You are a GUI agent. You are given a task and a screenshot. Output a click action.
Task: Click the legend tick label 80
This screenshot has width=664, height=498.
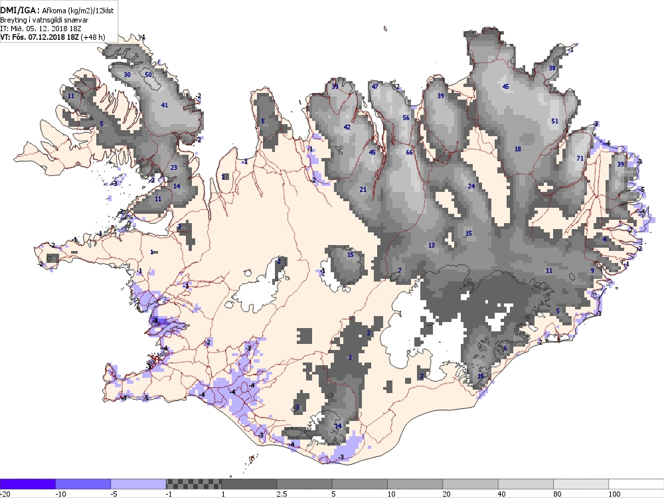click(558, 494)
